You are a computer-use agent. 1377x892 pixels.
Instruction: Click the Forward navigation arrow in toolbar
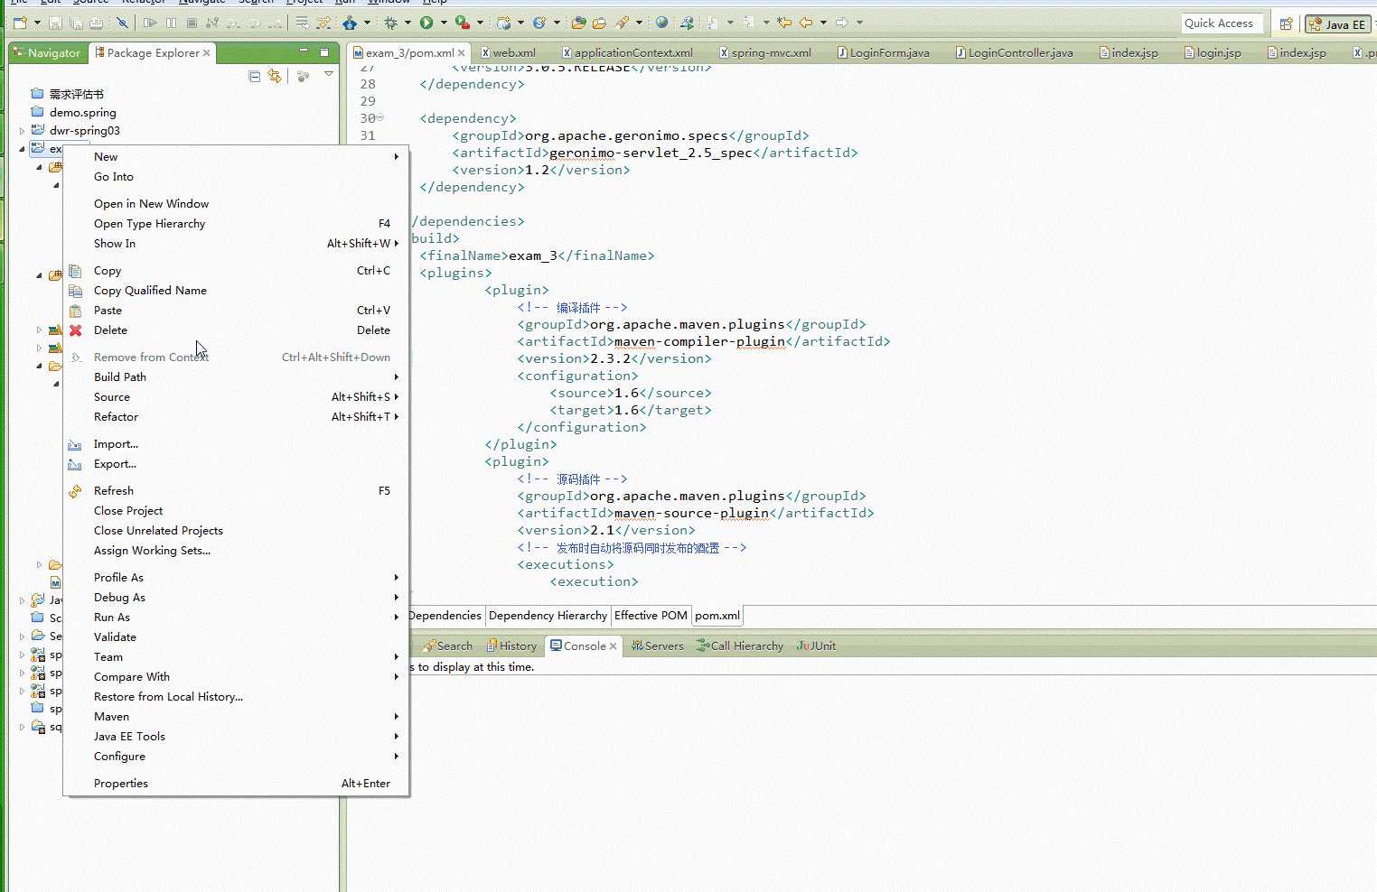click(x=841, y=23)
